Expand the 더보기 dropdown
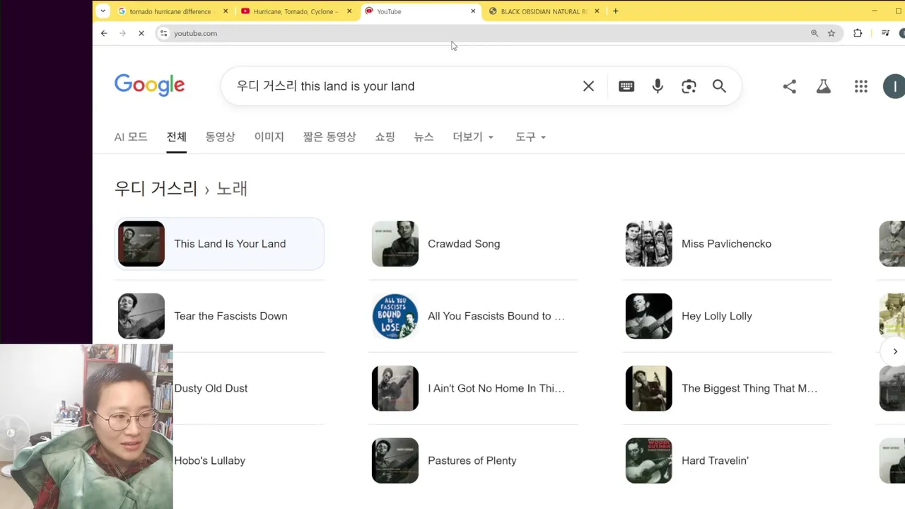This screenshot has width=905, height=509. (473, 137)
